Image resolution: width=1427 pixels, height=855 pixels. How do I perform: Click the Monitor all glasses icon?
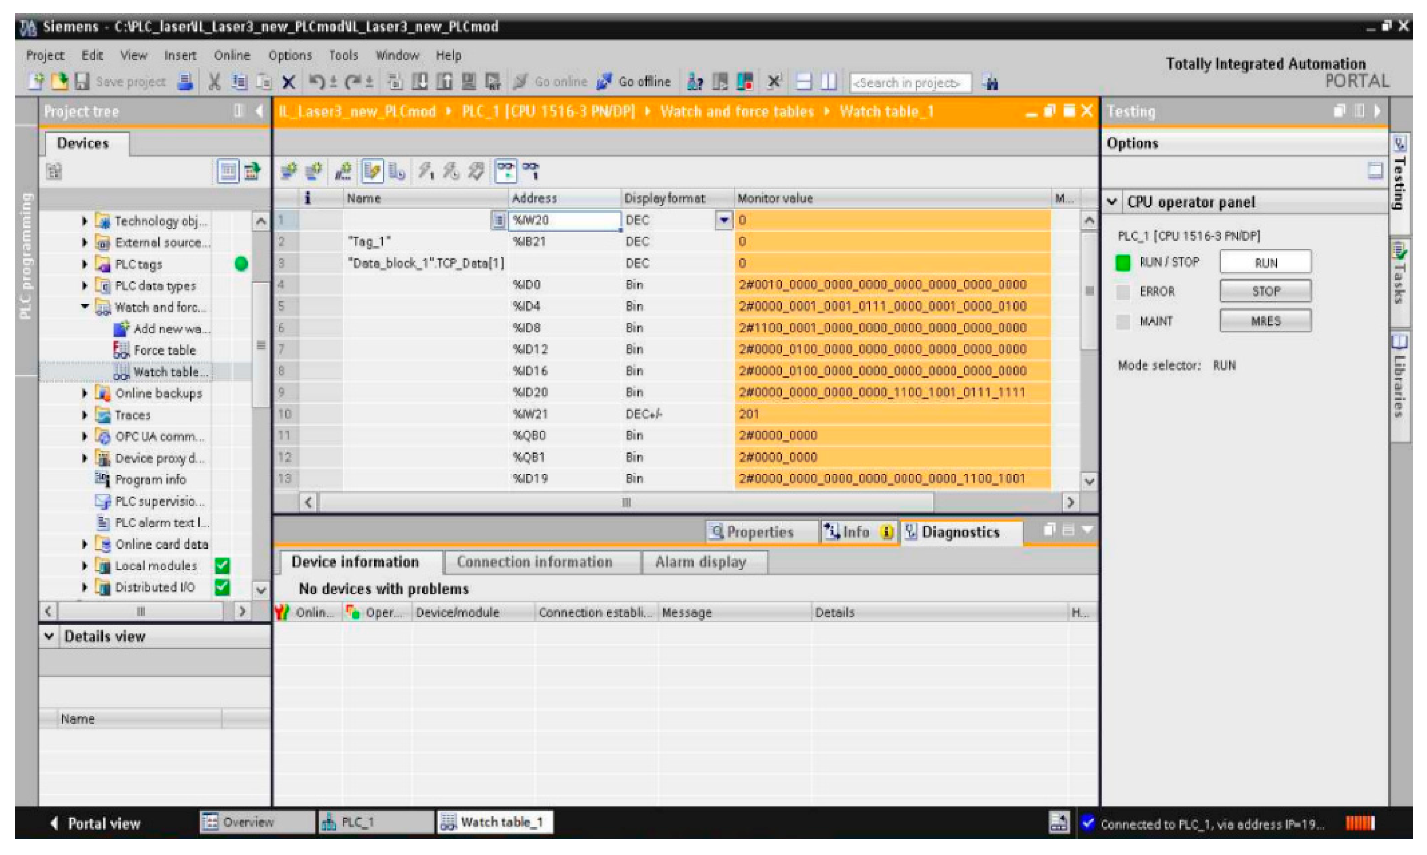505,171
